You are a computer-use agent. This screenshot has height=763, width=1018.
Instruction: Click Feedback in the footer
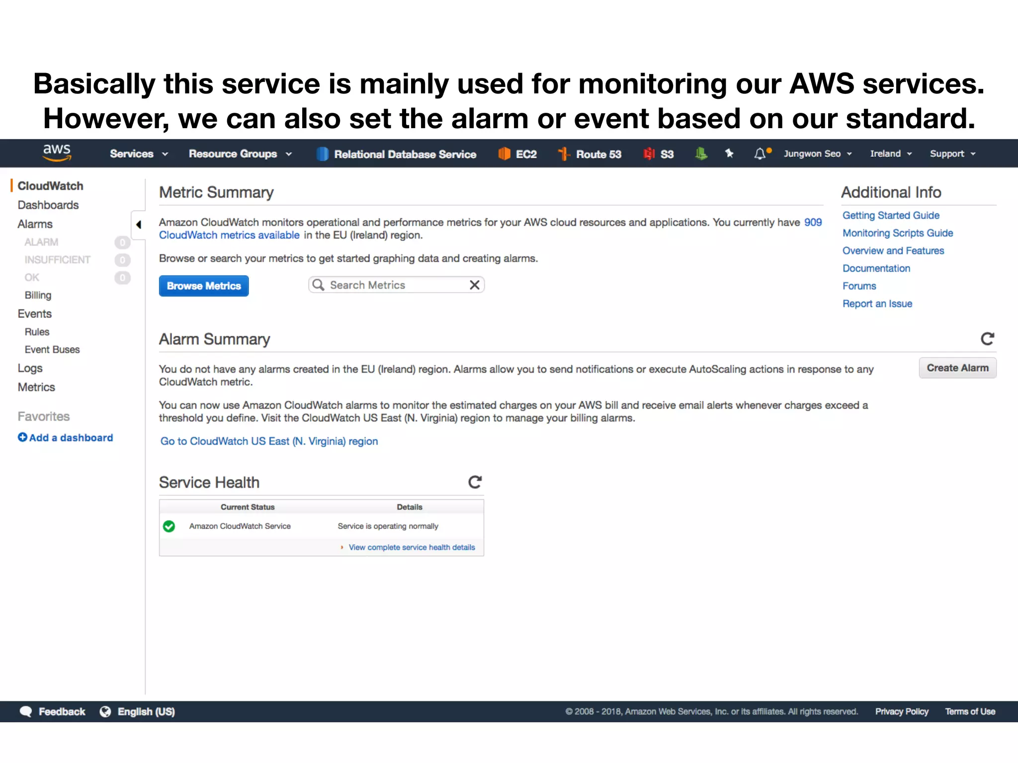(x=62, y=711)
